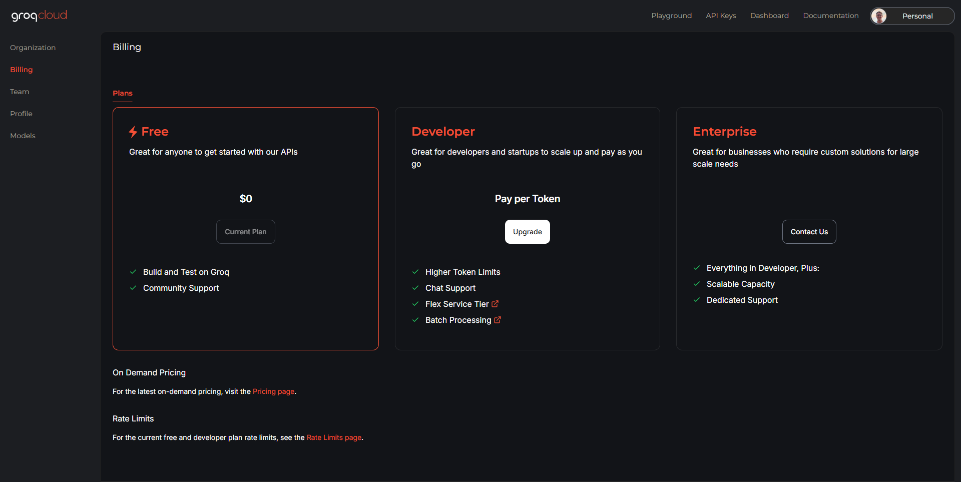
Task: Open the Batch Processing external link icon
Action: 498,320
